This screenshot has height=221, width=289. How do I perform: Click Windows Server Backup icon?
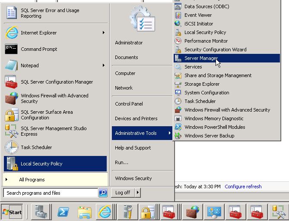(178, 136)
